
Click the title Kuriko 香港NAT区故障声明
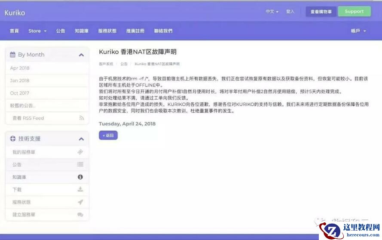point(138,52)
